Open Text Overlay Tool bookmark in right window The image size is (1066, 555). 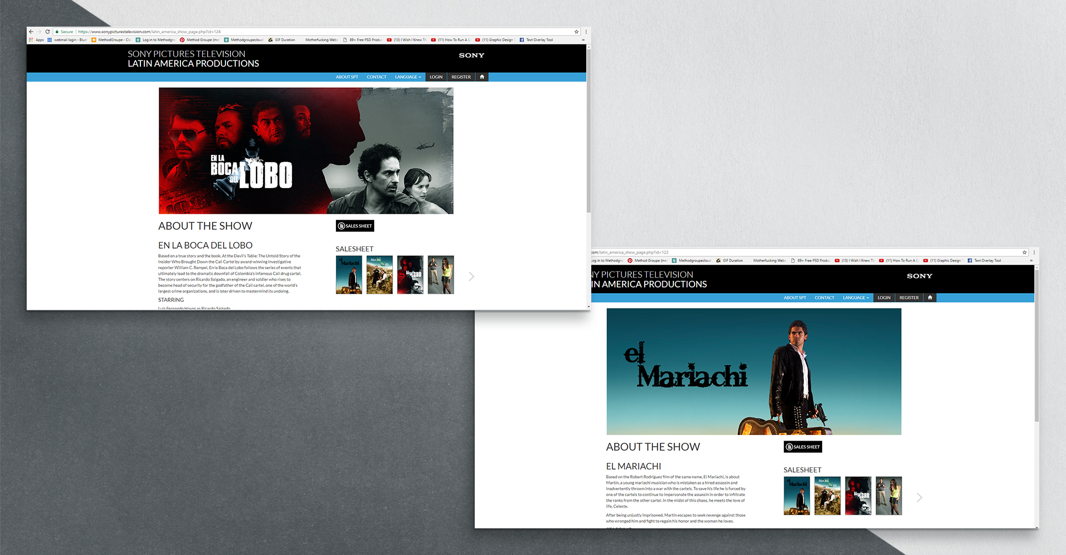[x=984, y=260]
